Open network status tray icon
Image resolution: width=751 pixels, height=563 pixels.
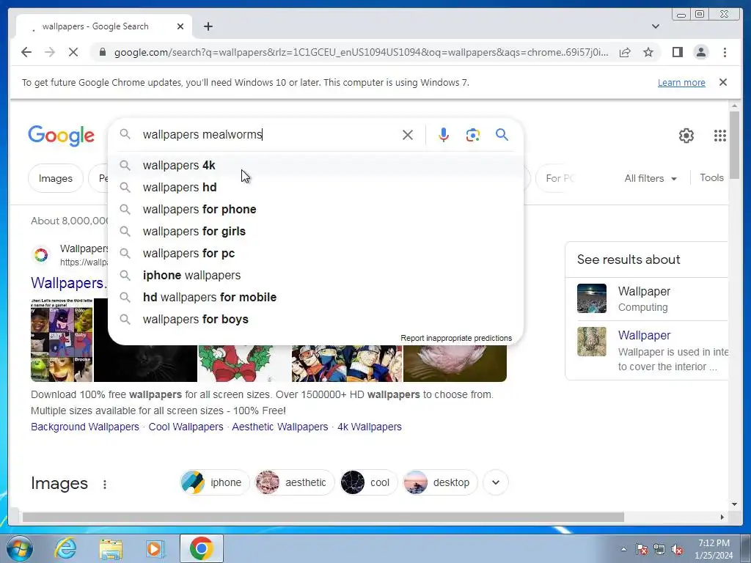(x=659, y=549)
